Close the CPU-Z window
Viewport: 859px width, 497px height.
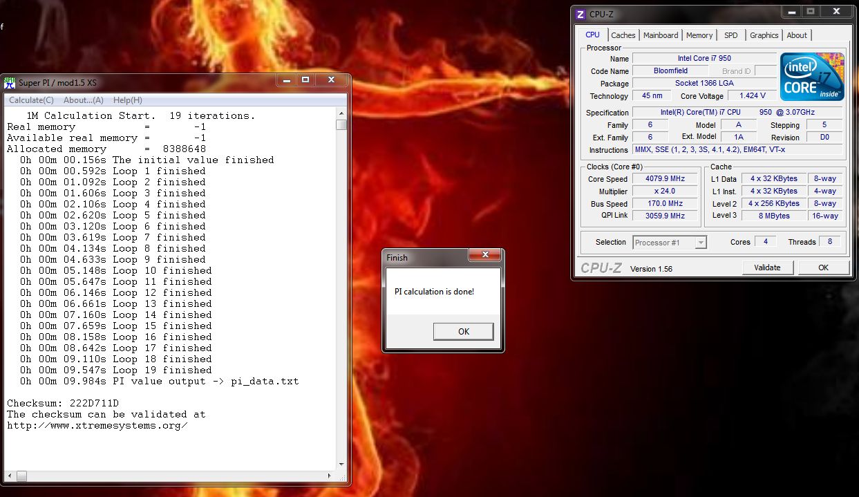click(838, 12)
